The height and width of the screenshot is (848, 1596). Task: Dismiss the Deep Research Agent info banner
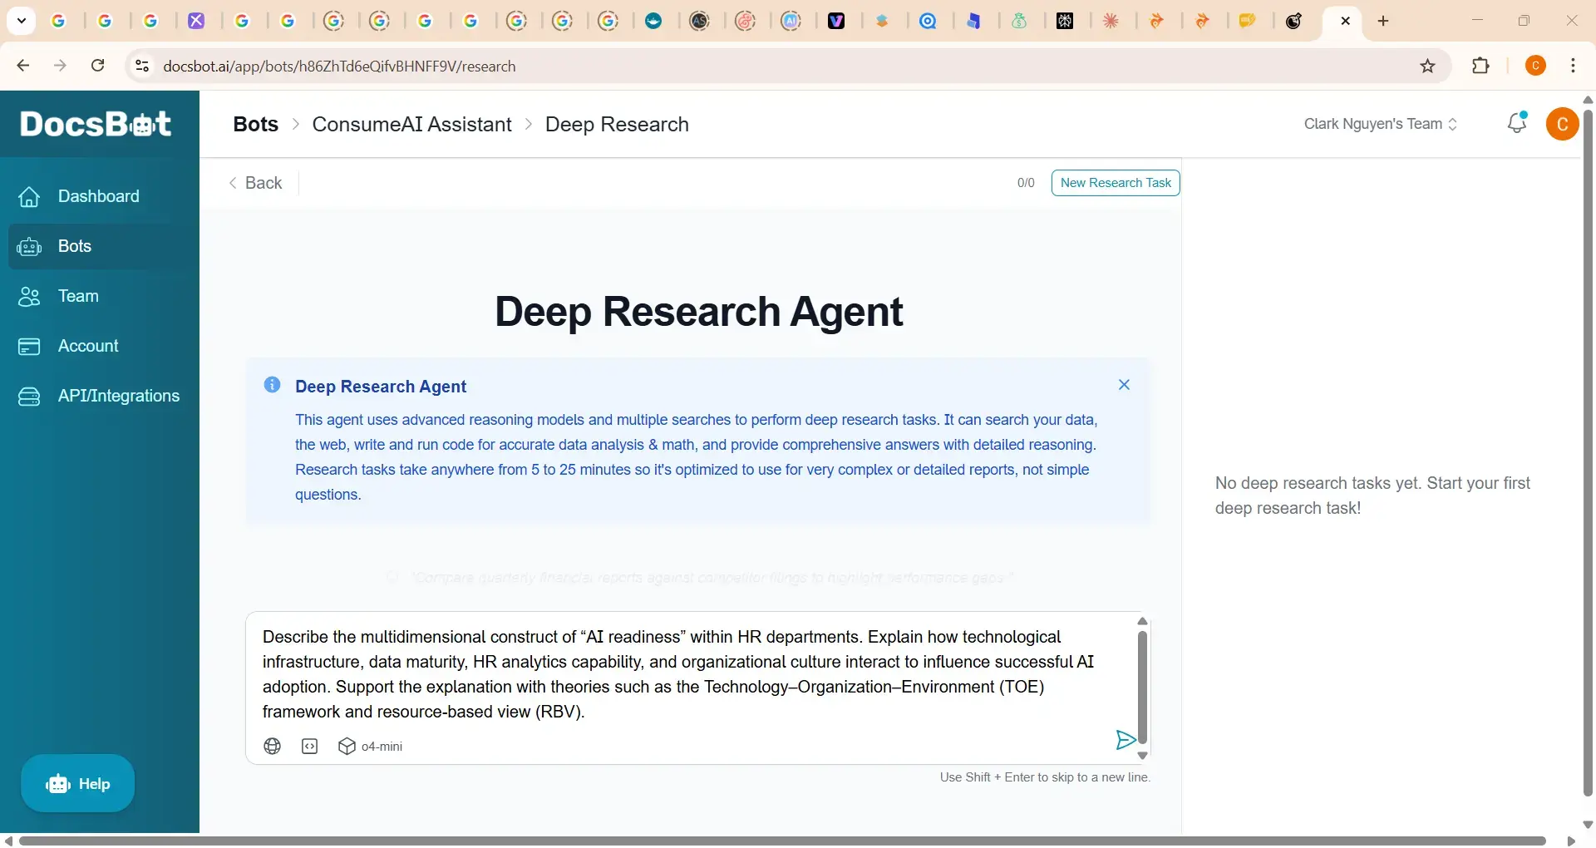point(1124,385)
